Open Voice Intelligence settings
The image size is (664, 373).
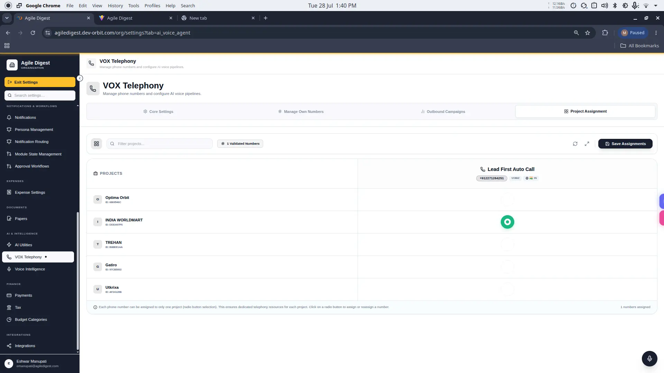pos(38,269)
